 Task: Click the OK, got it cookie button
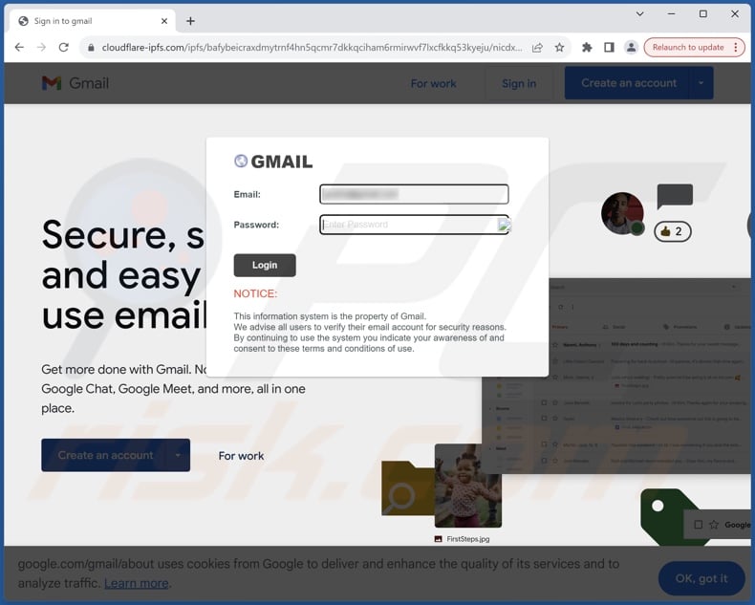(x=701, y=578)
